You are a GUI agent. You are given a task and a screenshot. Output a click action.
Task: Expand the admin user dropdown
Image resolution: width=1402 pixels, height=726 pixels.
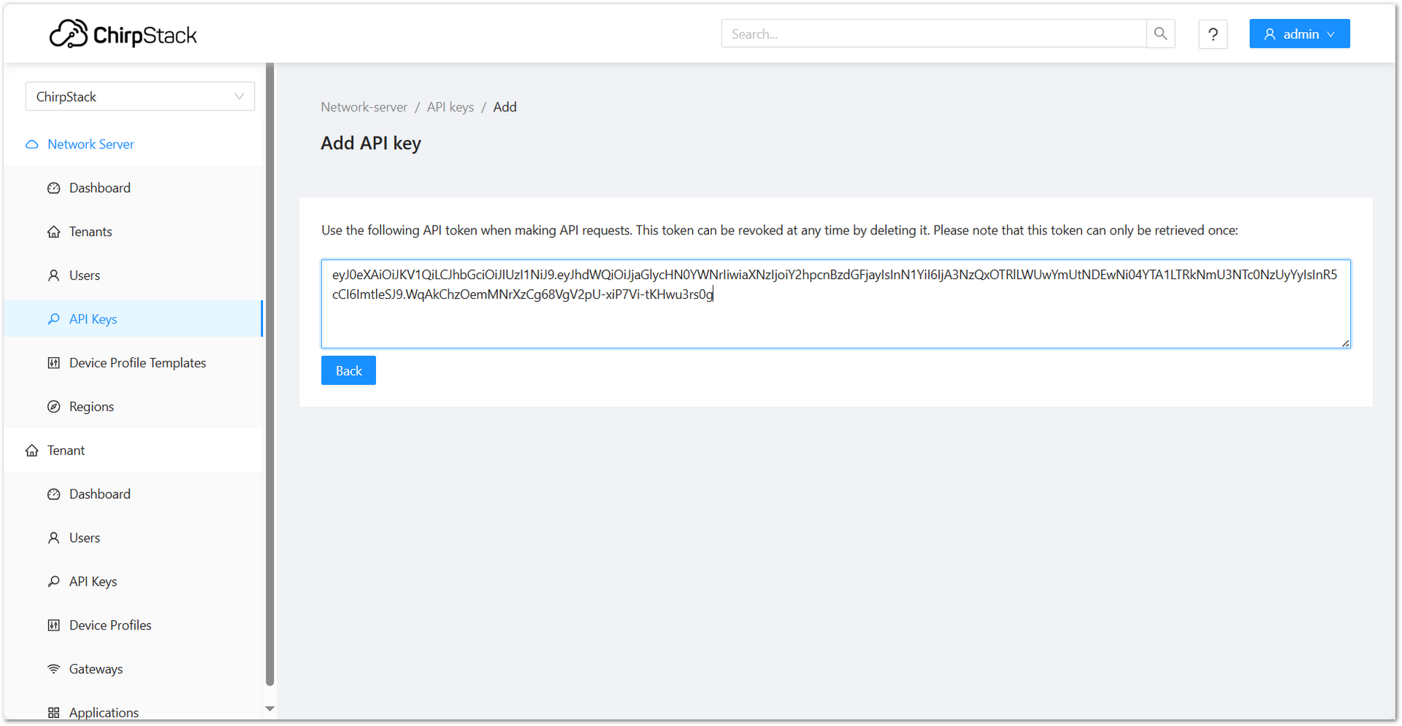coord(1299,34)
